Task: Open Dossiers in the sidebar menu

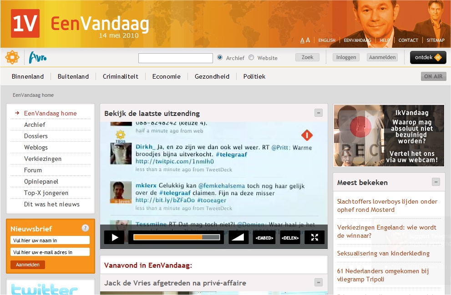Action: point(36,136)
